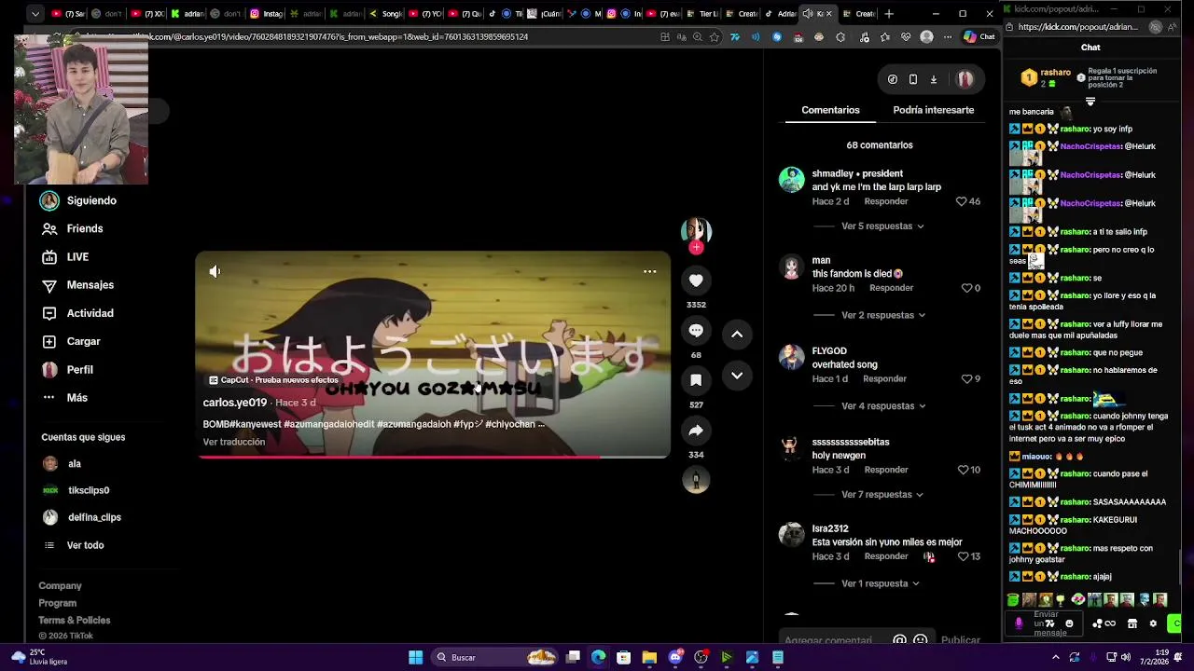Like shmadley's comment with heart
Viewport: 1194px width, 671px height.
coord(961,201)
